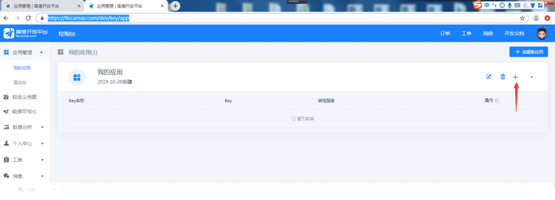Close the second active browser tab

(x=162, y=6)
